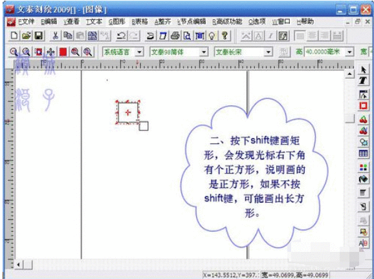Open the F文件 menu
Image resolution: width=374 pixels, height=279 pixels.
27,22
